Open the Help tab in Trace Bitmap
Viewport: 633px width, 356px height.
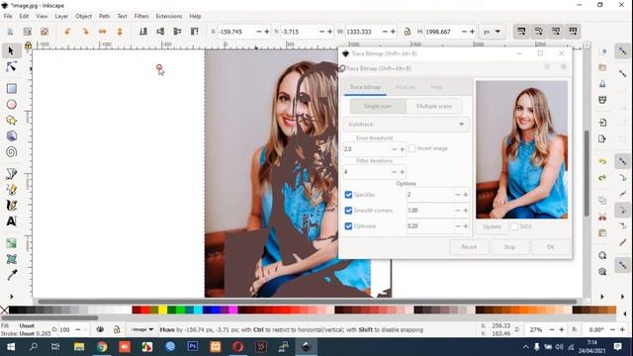coord(436,87)
